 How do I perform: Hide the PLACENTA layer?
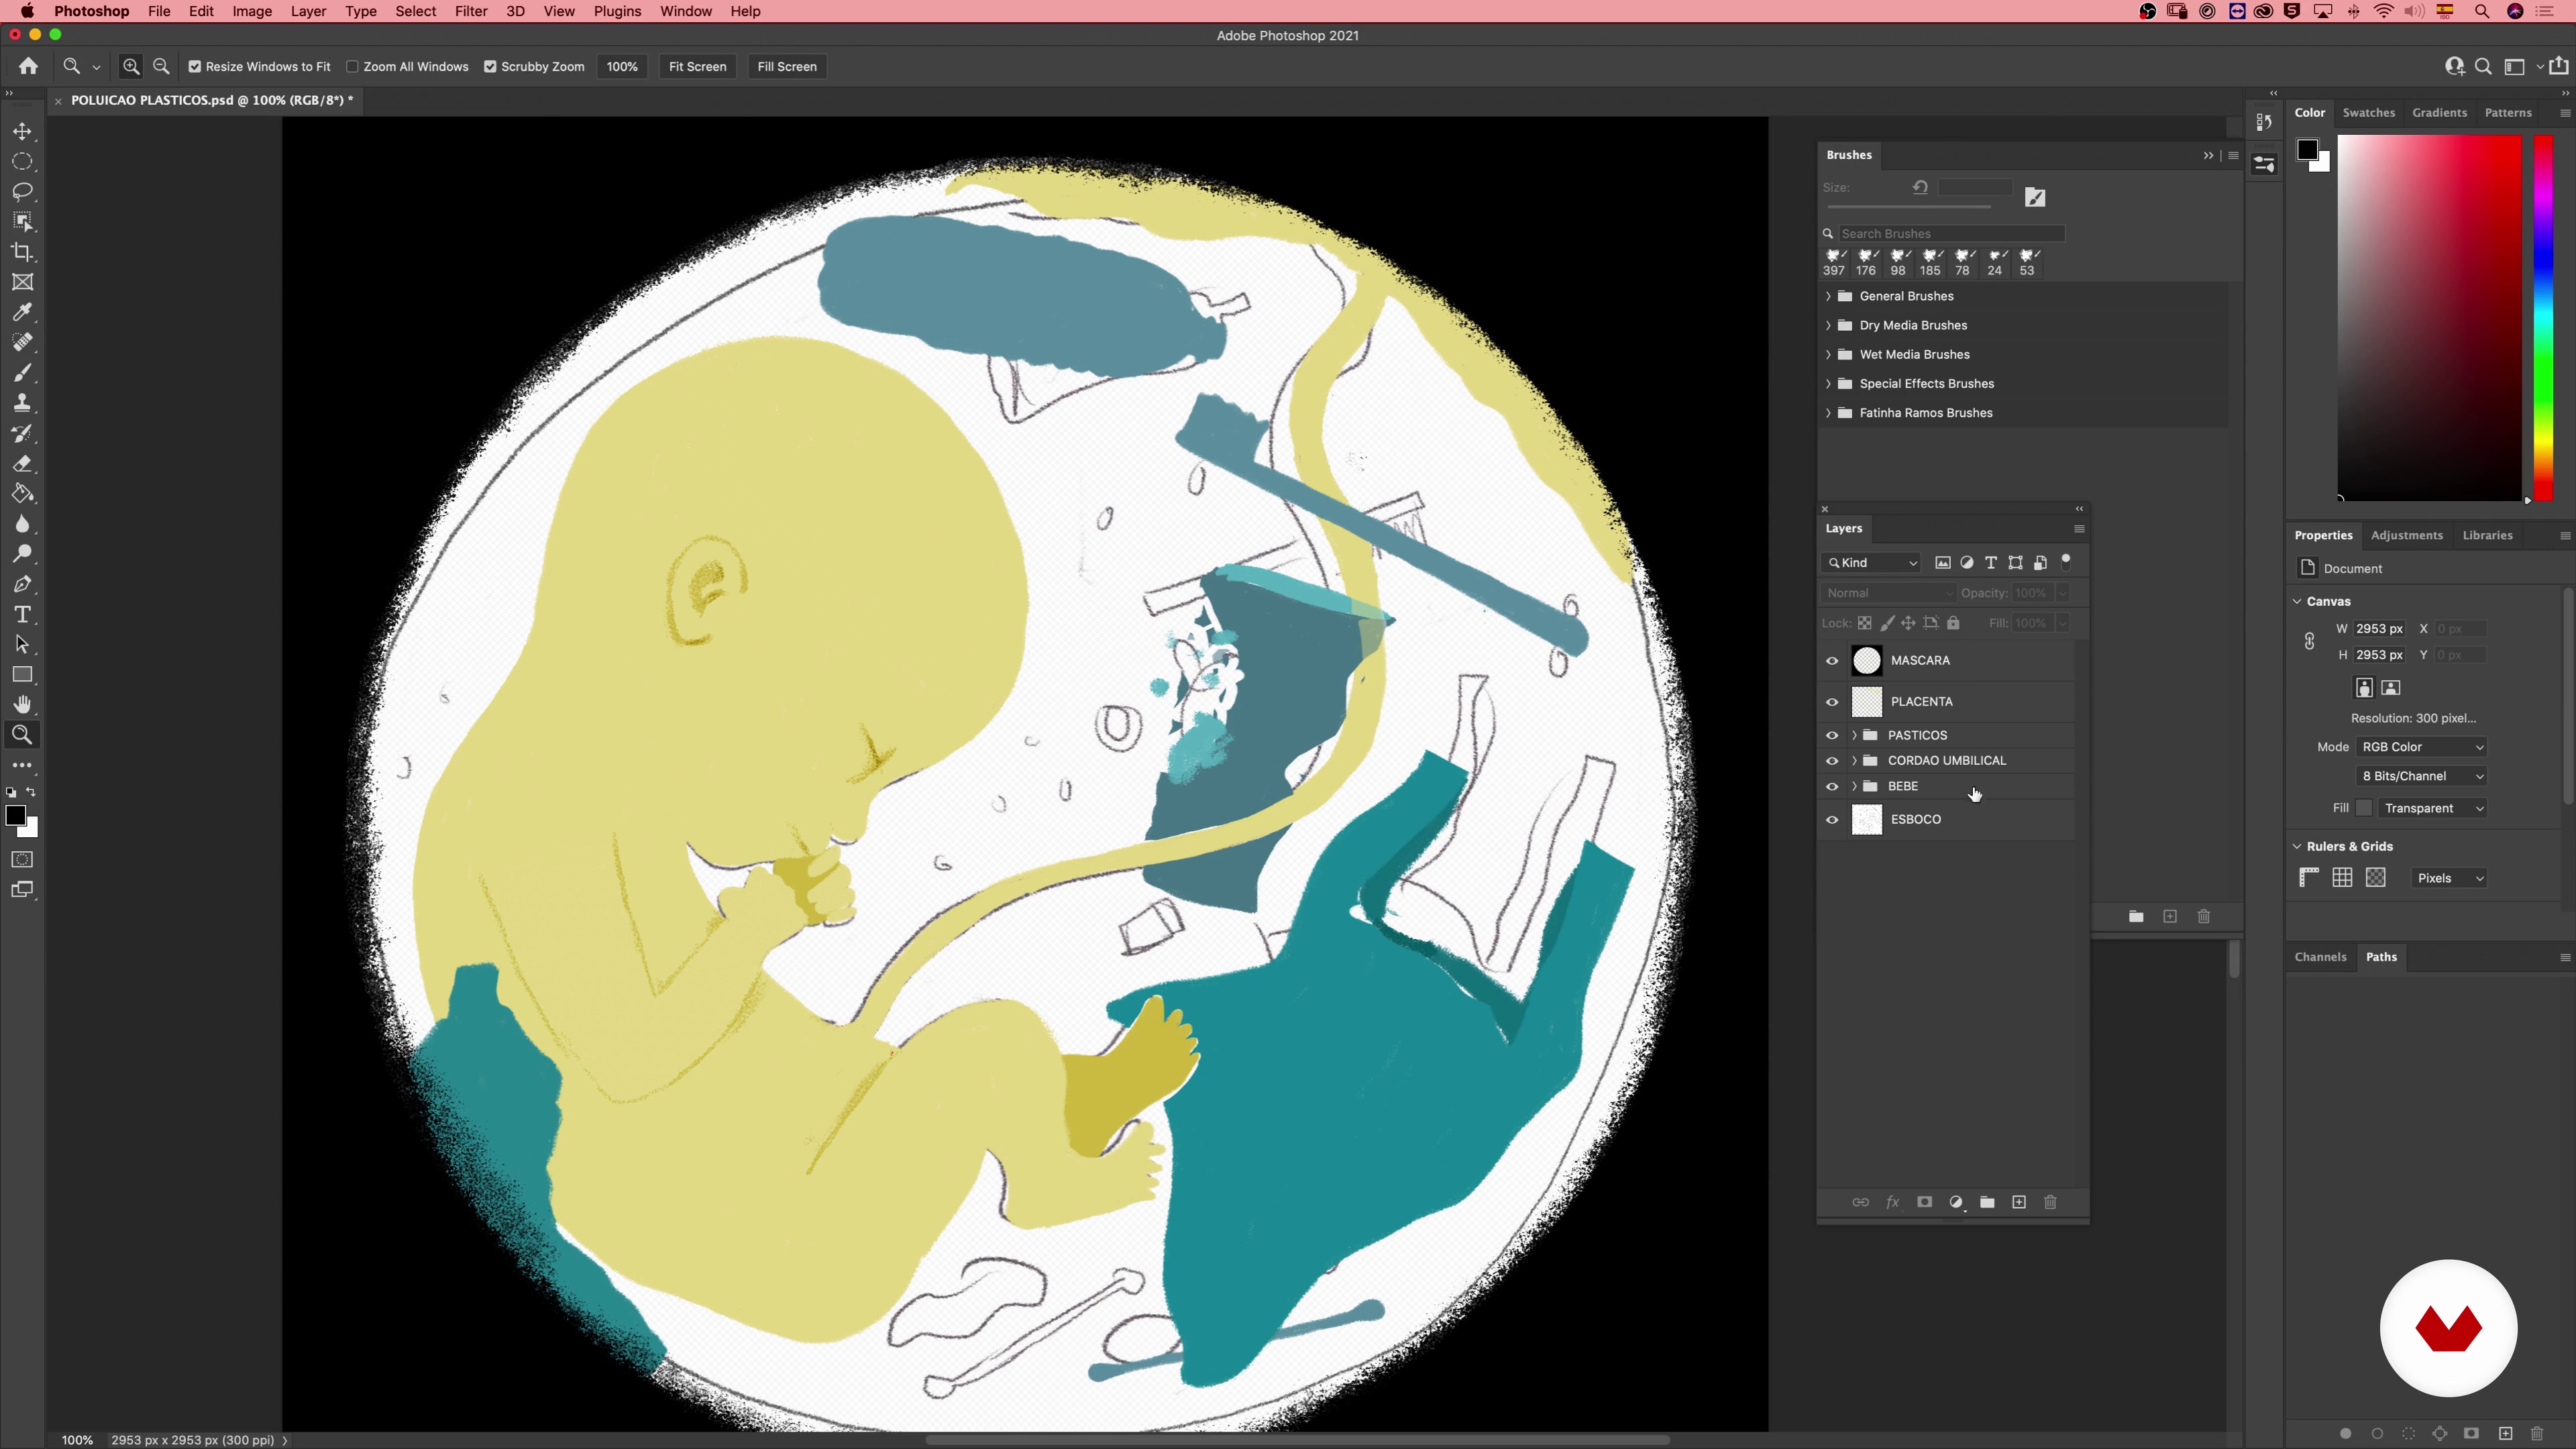point(1832,702)
